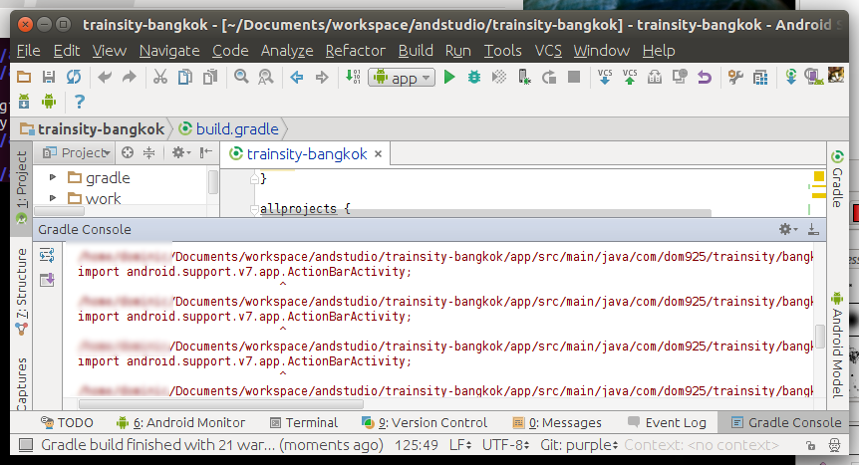Image resolution: width=859 pixels, height=465 pixels.
Task: Click the Rerun icon in the toolbar
Action: tap(549, 77)
